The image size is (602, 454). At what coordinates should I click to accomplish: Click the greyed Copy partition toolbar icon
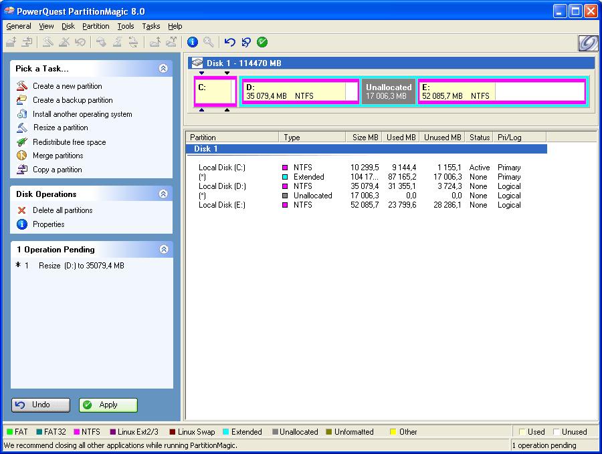pyautogui.click(x=27, y=42)
